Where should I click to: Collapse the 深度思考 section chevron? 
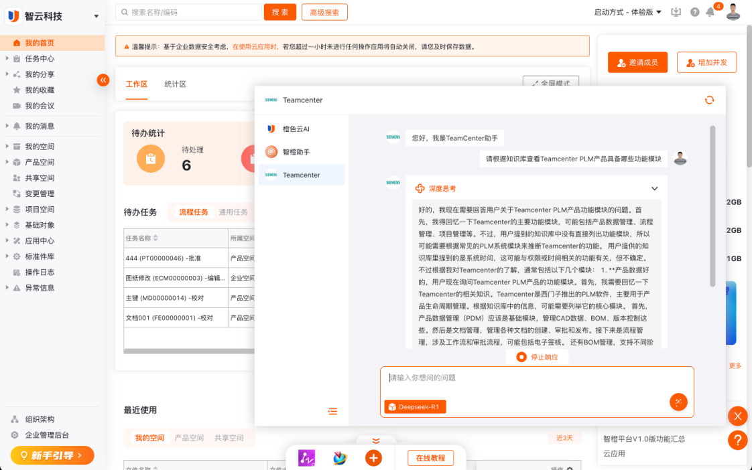click(x=654, y=189)
